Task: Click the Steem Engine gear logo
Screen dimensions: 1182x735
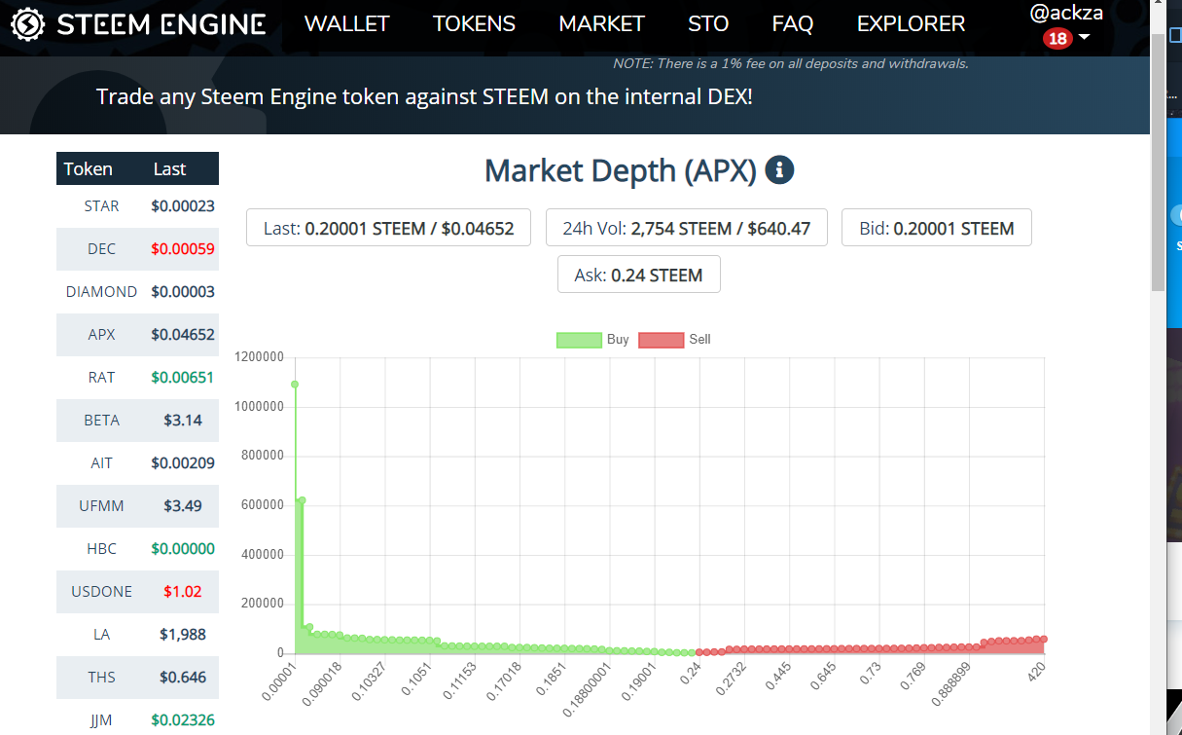Action: (27, 24)
